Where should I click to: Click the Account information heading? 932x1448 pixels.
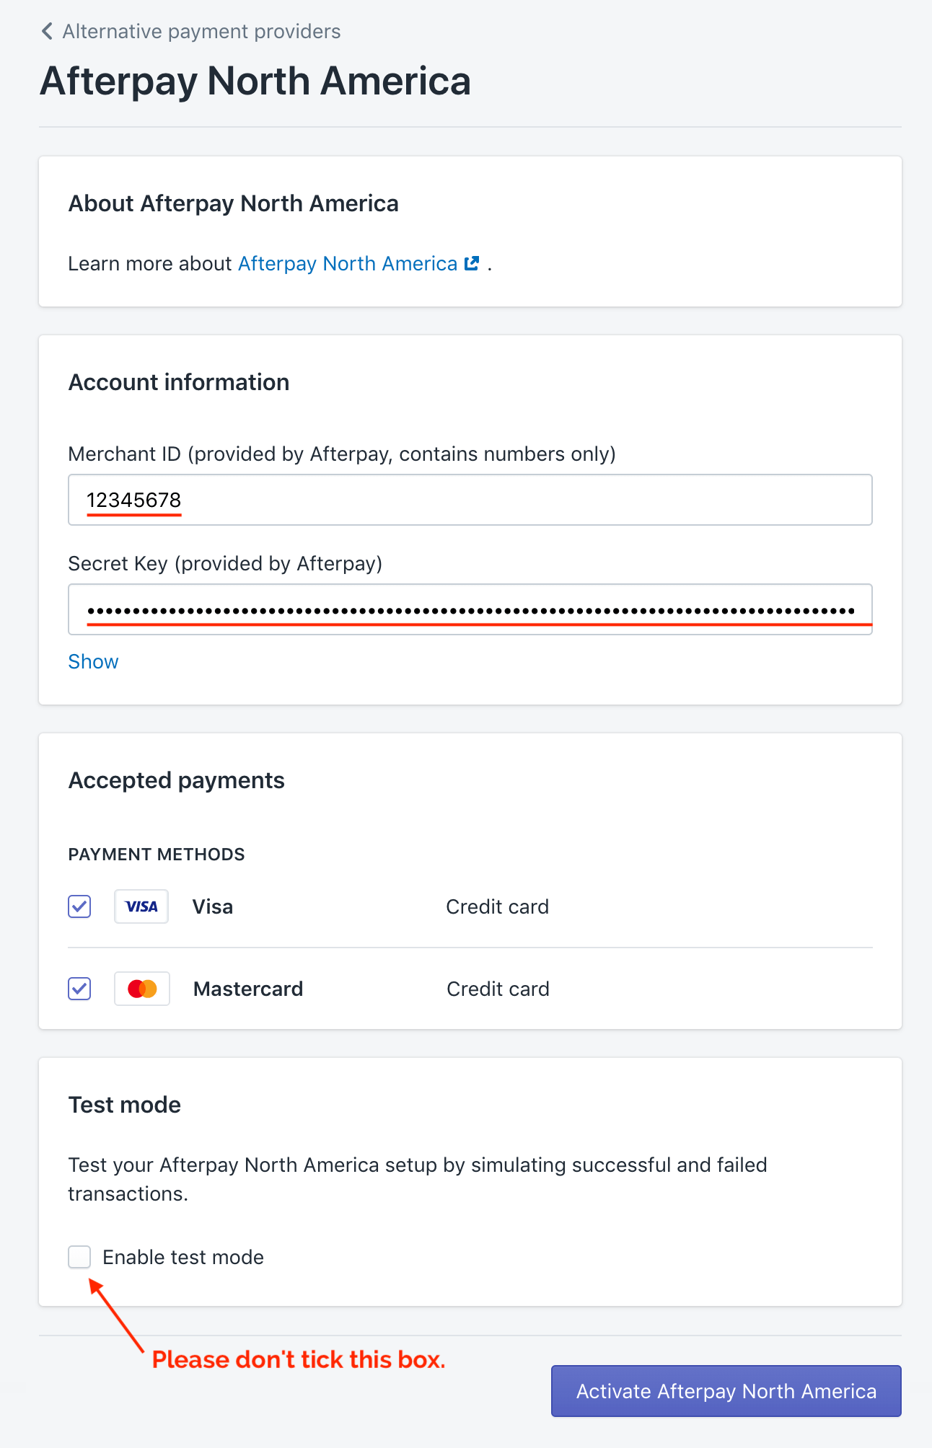[x=179, y=382]
